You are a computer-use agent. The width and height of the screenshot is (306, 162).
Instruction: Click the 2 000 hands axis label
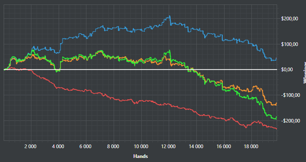[31, 146]
